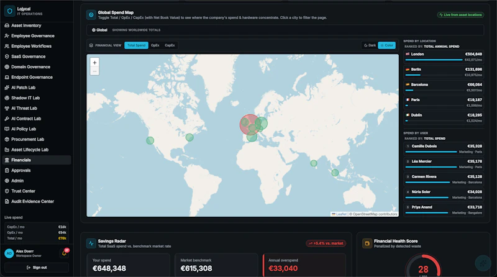Click the Lojycal shield logo icon

point(9,11)
